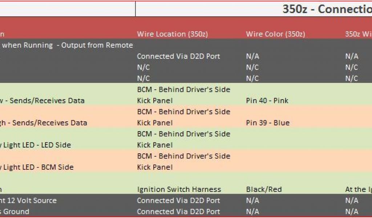Select the "Pin 39 - Blue" cell
Image resolution: width=372 pixels, height=218 pixels.
tap(268, 123)
